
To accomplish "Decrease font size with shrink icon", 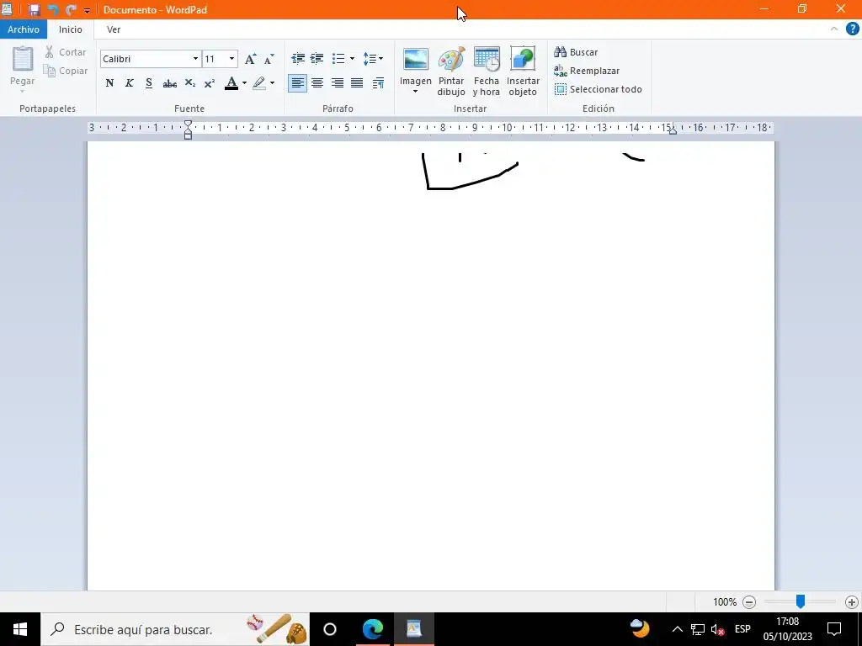I will (269, 59).
